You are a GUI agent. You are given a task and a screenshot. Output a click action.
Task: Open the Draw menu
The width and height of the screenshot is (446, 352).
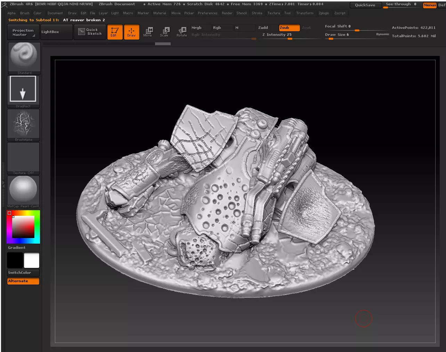[x=72, y=13]
